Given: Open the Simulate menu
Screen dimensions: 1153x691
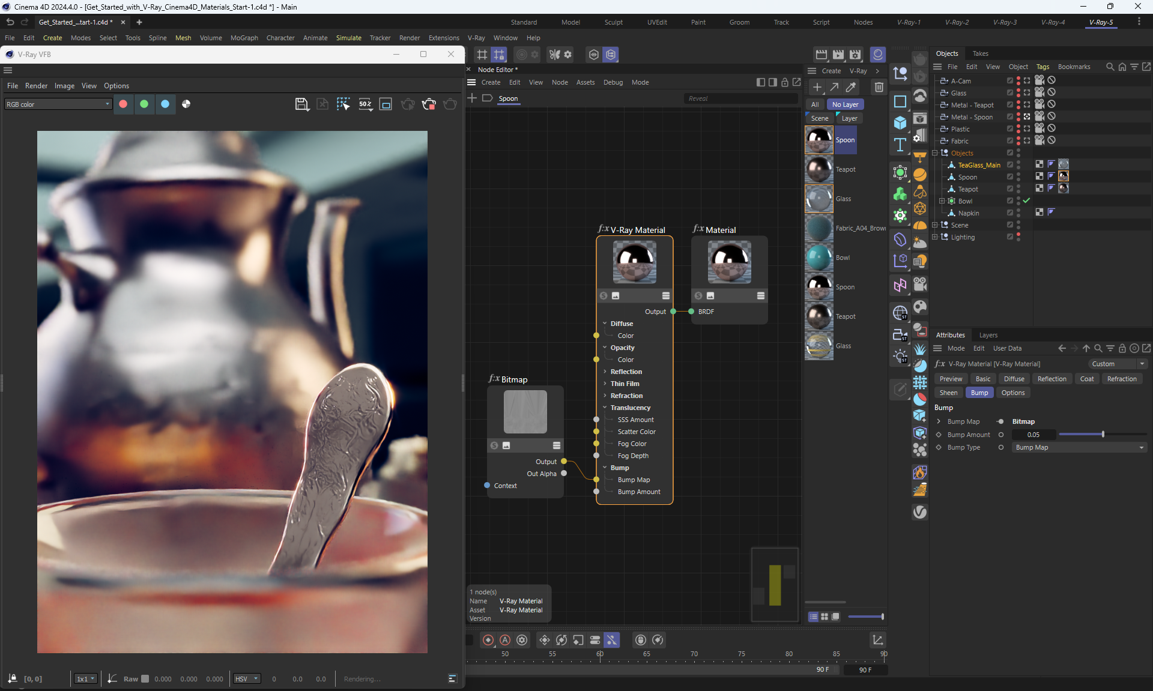Looking at the screenshot, I should point(348,38).
